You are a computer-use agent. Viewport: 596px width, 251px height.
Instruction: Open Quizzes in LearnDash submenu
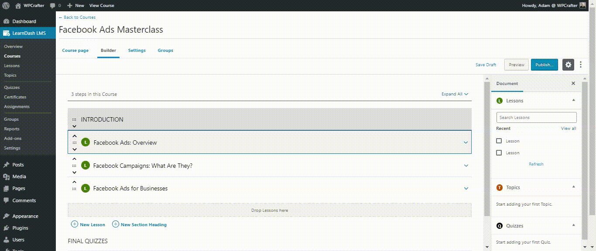coord(12,88)
